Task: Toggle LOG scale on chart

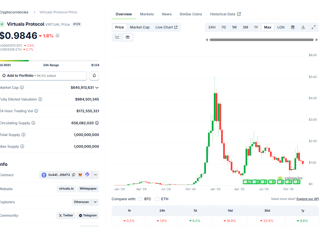Action: pos(281,27)
